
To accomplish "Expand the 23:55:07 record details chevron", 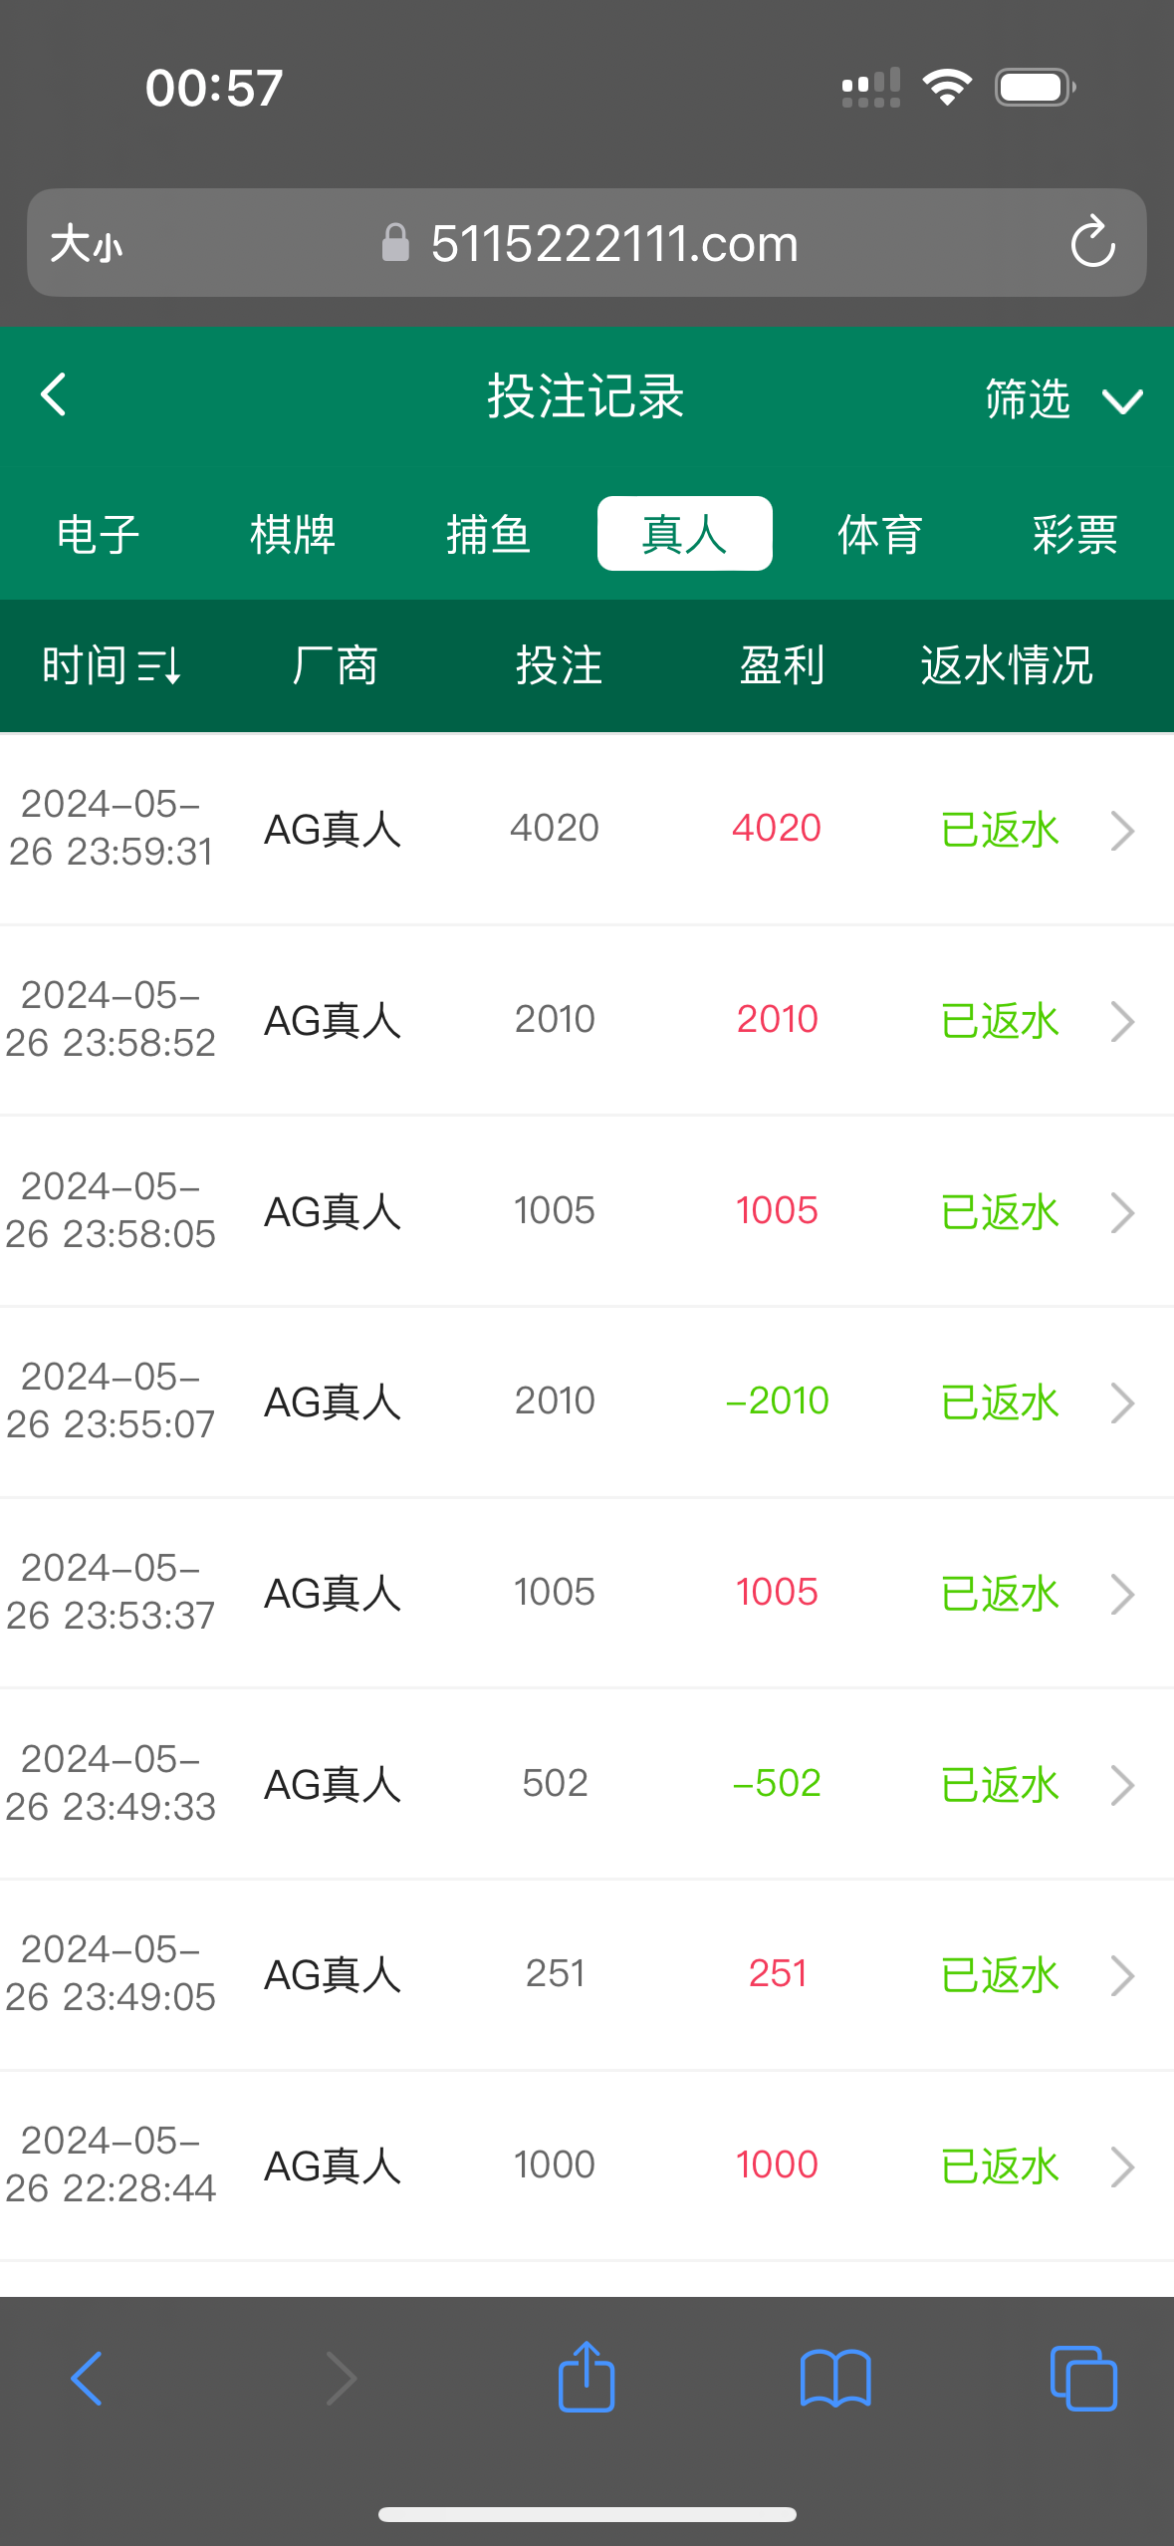I will (1122, 1402).
